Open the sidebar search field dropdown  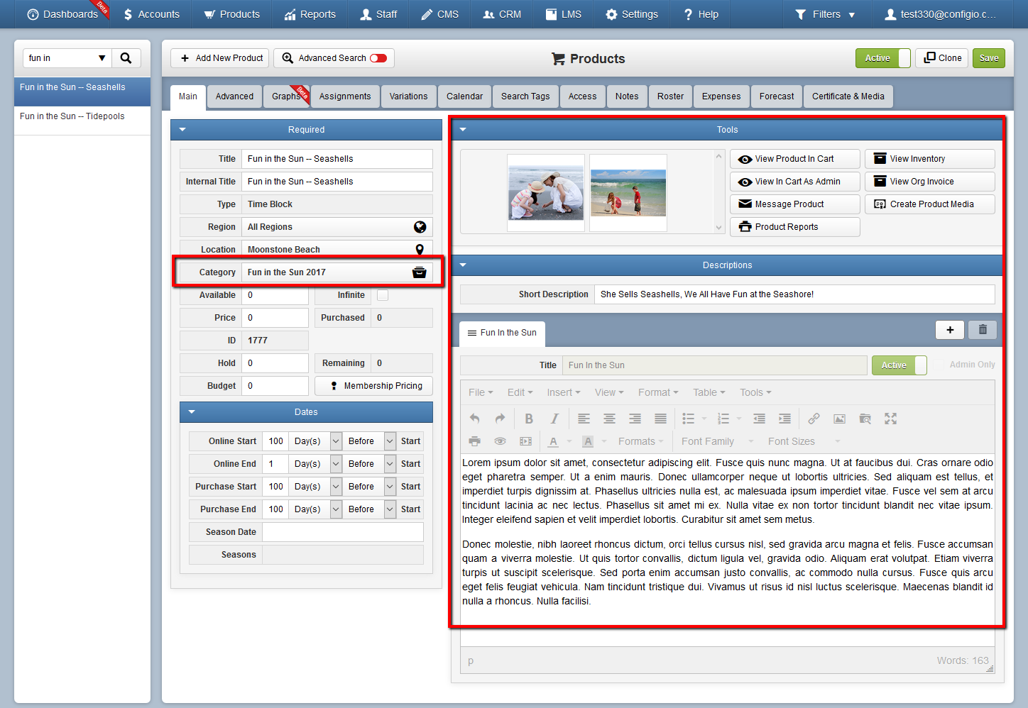(102, 58)
